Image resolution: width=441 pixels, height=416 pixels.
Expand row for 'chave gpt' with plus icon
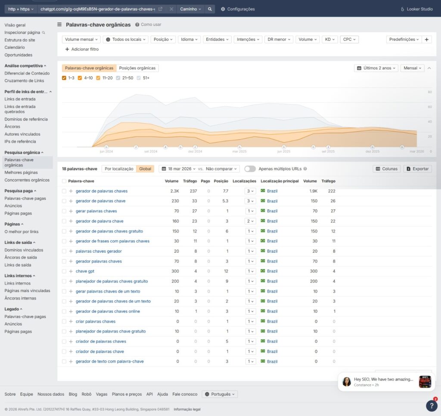(71, 271)
